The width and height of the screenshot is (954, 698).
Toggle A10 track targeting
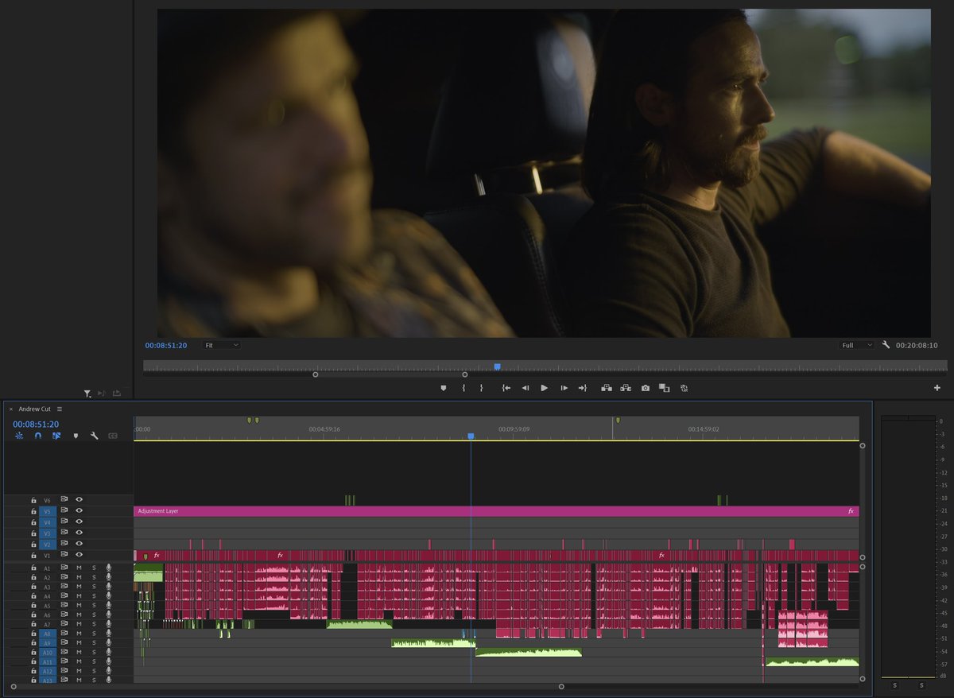pyautogui.click(x=47, y=652)
